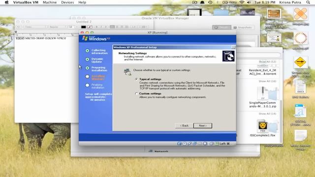Click the hard disk activity icon in VM status bar

(x=179, y=144)
